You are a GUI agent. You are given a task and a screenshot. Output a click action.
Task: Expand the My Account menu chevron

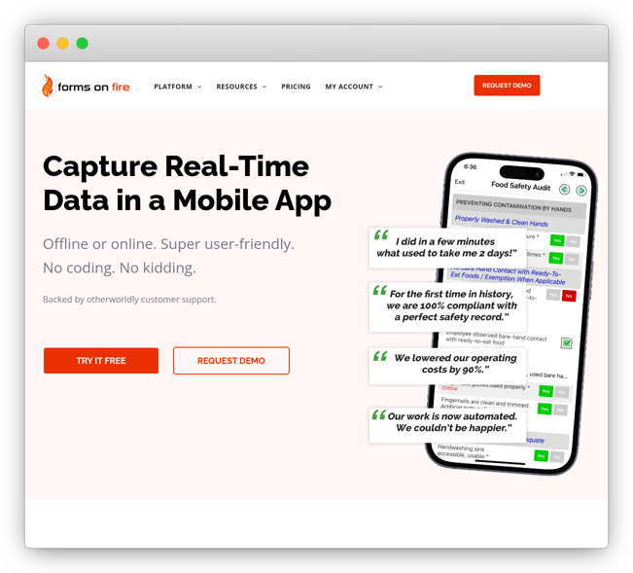coord(380,87)
